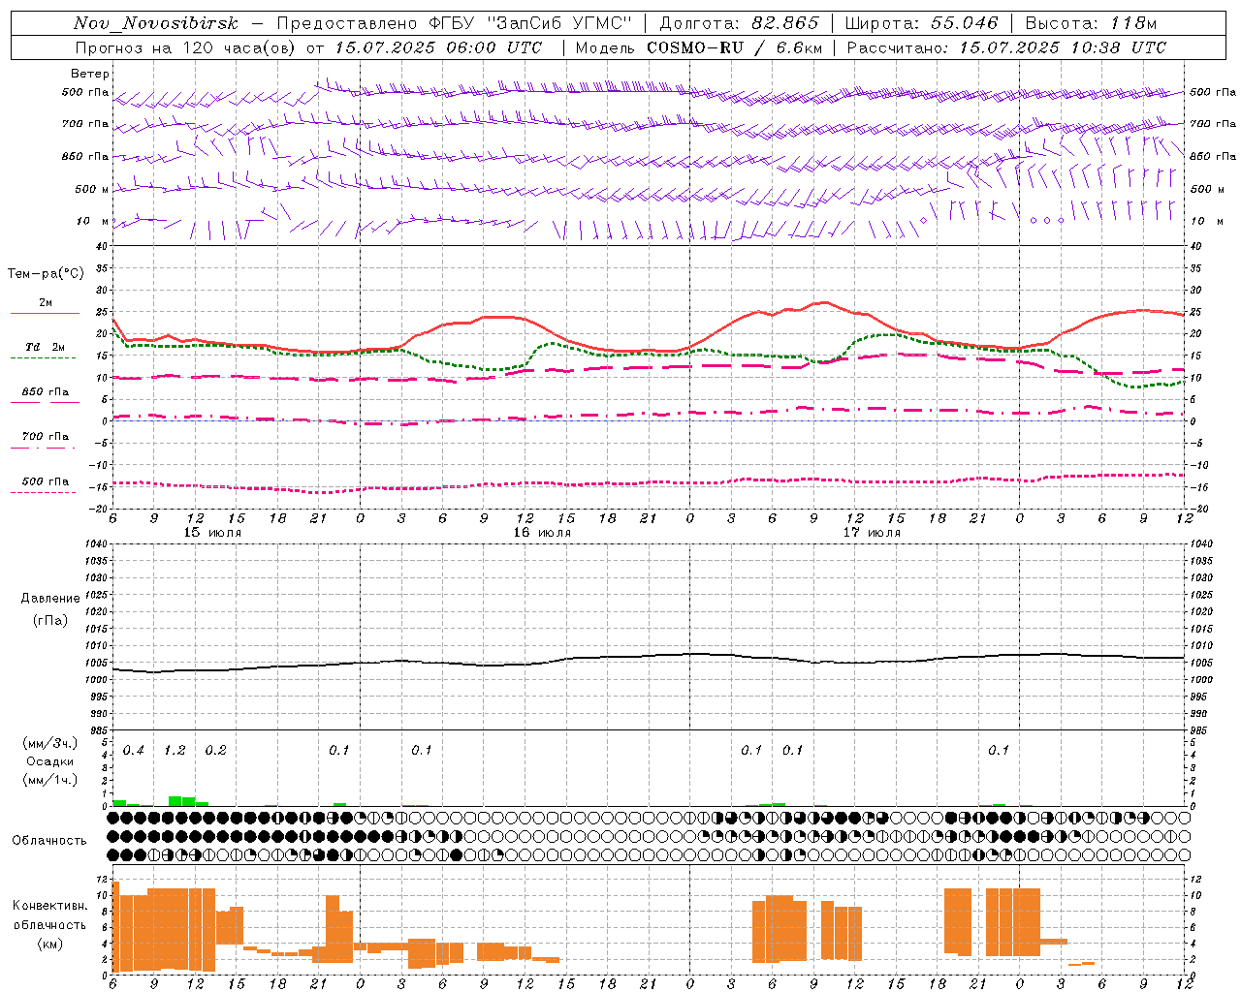Image resolution: width=1241 pixels, height=992 pixels.
Task: Select the elevation label Высота: 118м
Action: [x=1091, y=23]
